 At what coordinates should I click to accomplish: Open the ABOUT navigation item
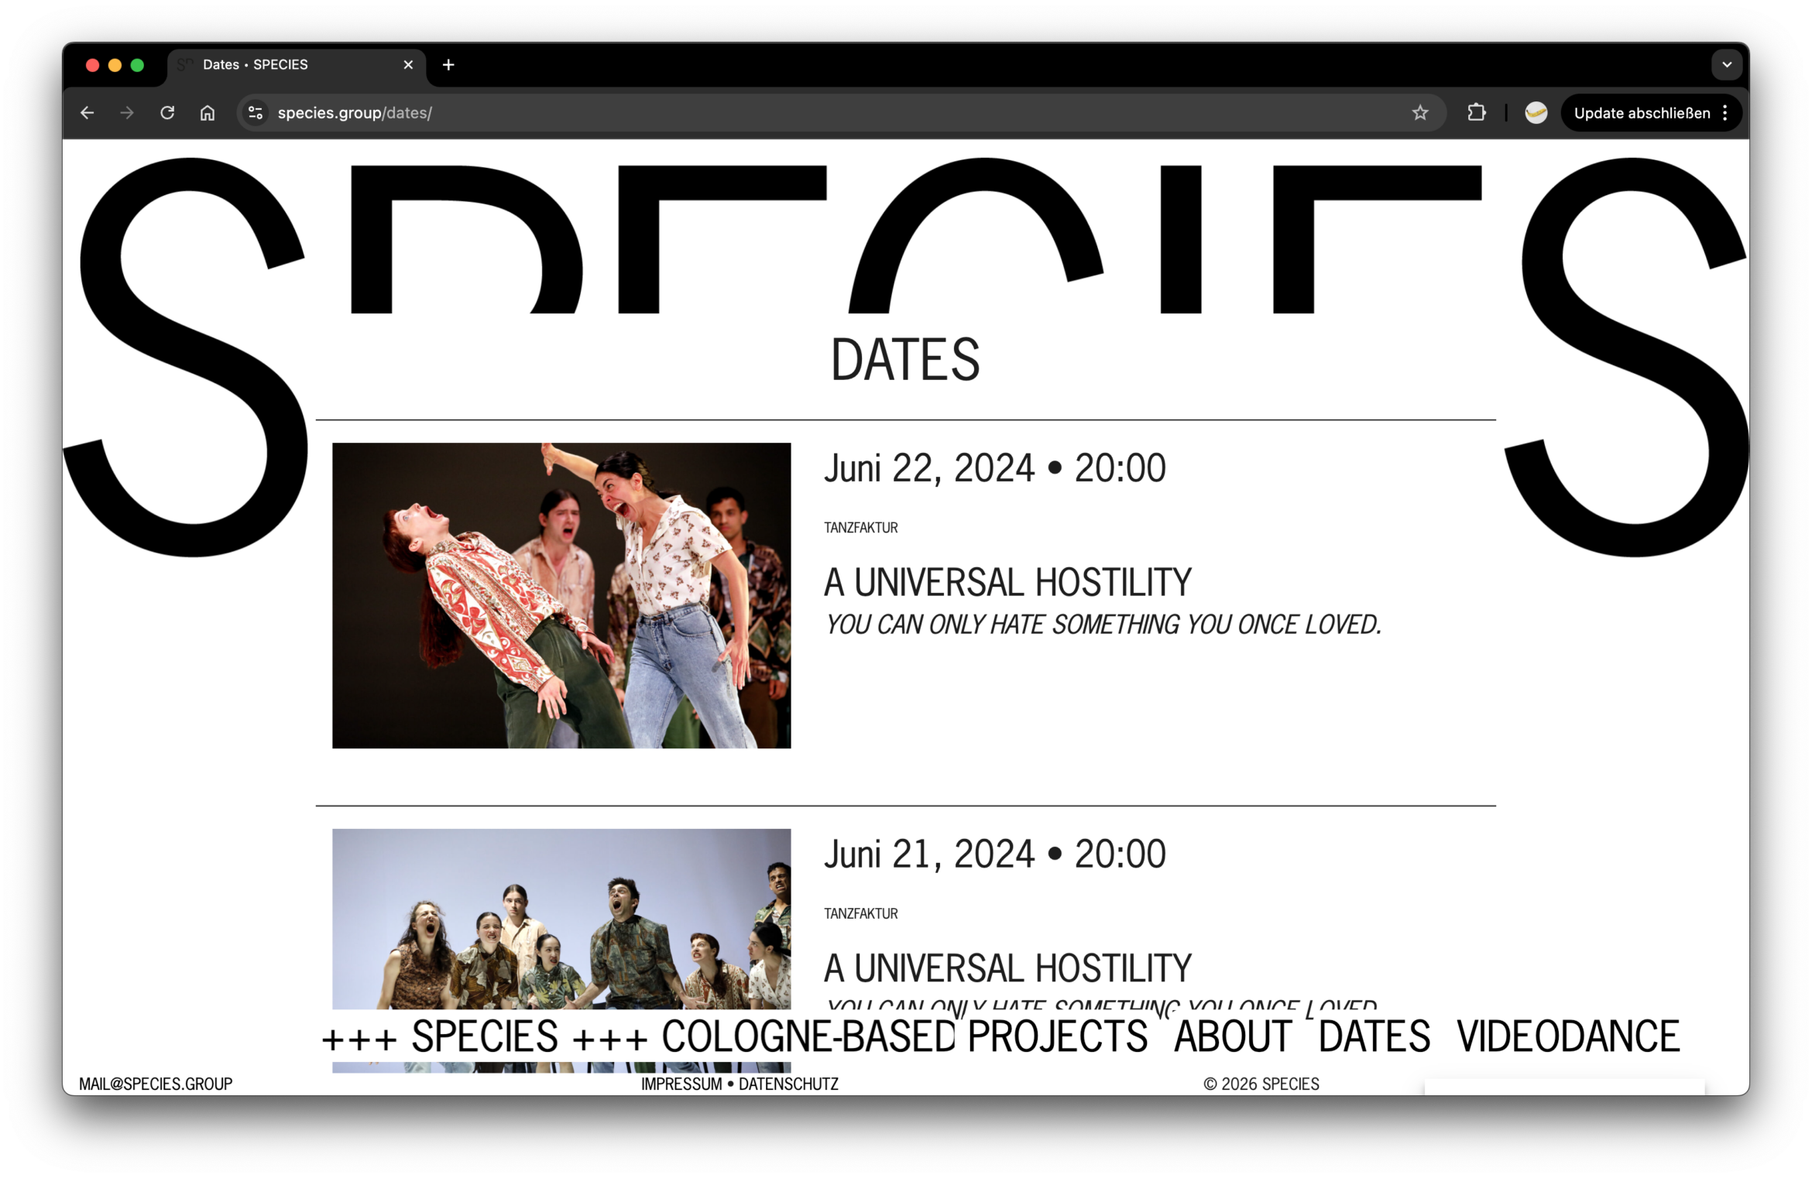click(1231, 1037)
